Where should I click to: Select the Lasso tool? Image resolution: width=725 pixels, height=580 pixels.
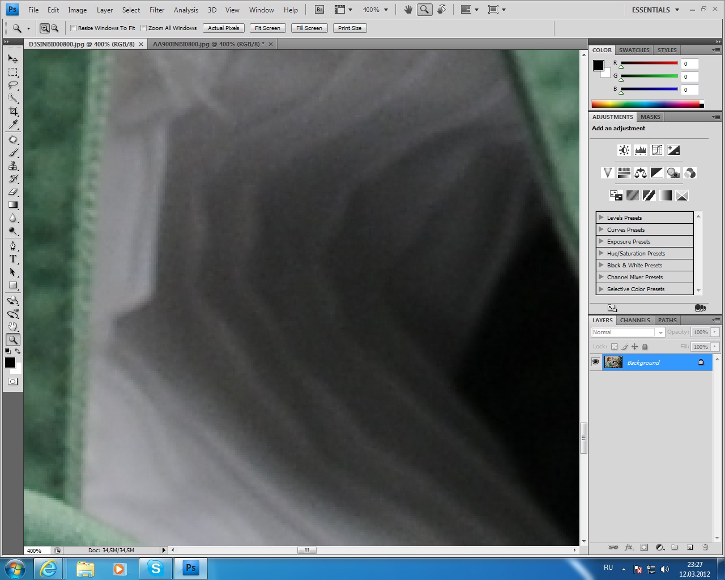(13, 86)
